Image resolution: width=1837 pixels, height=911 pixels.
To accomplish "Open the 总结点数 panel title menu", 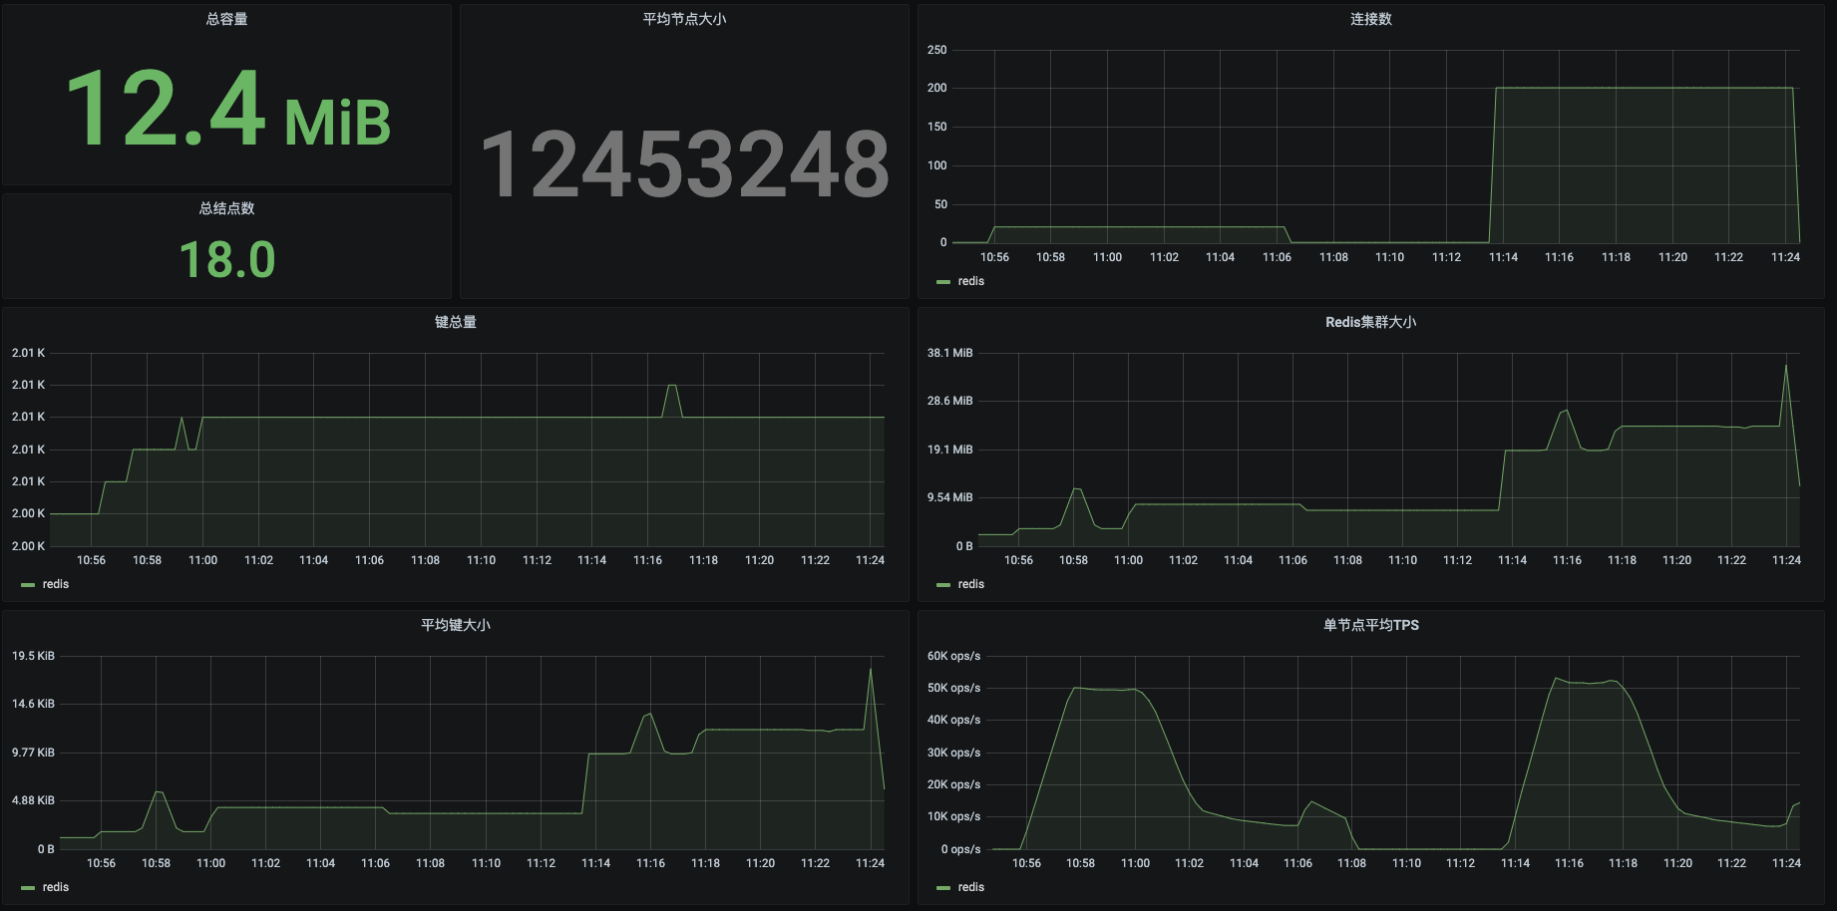I will click(226, 208).
